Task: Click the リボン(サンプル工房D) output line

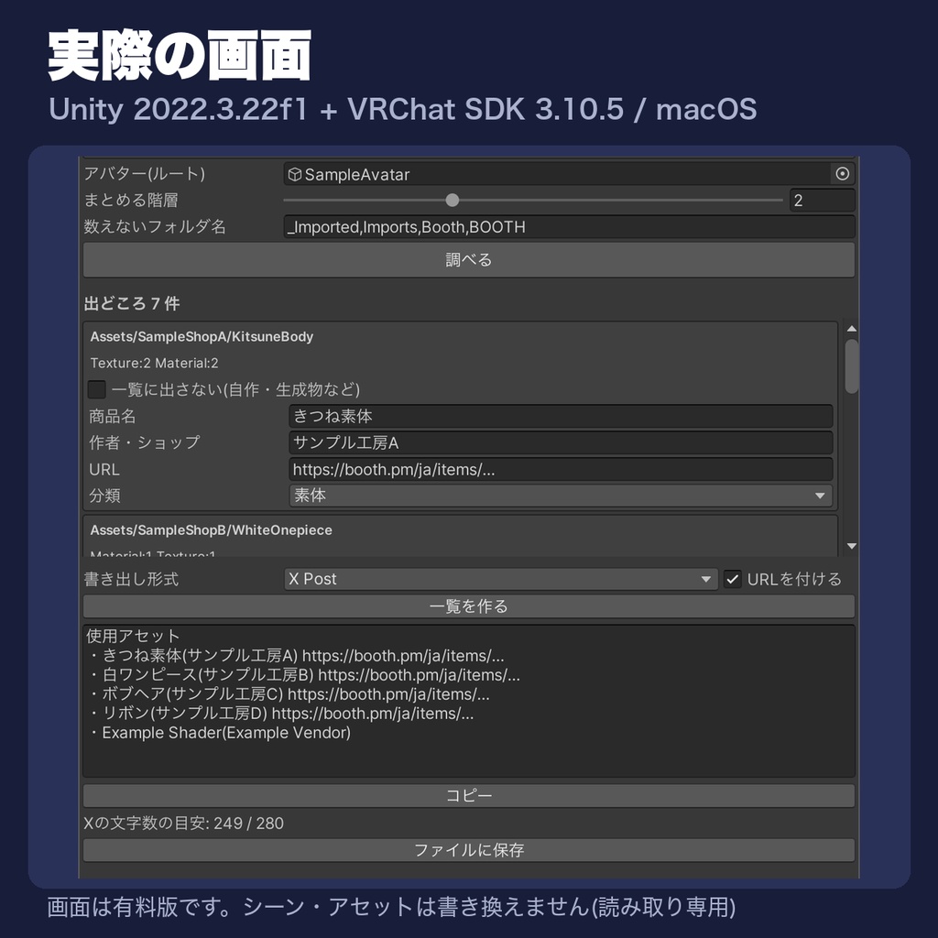Action: click(x=281, y=713)
